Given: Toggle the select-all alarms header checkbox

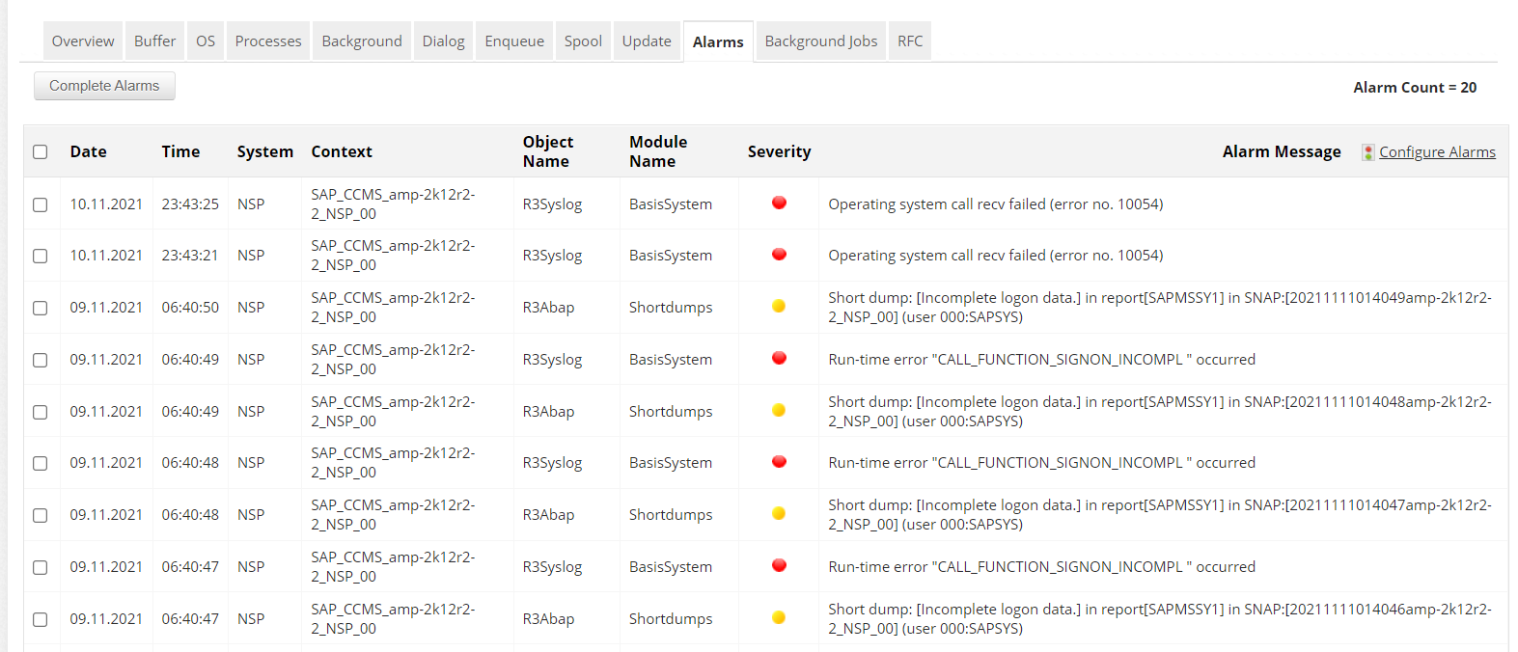Looking at the screenshot, I should click(40, 151).
